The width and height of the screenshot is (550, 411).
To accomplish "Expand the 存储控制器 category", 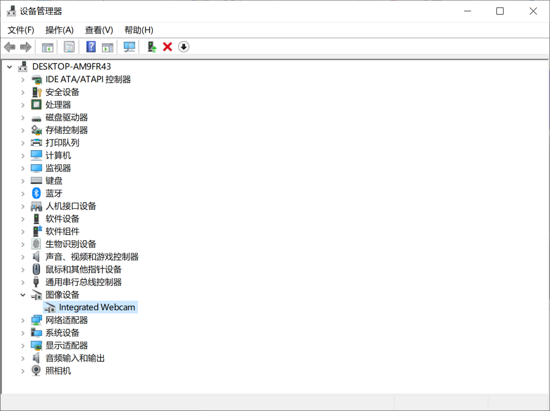I will 23,130.
